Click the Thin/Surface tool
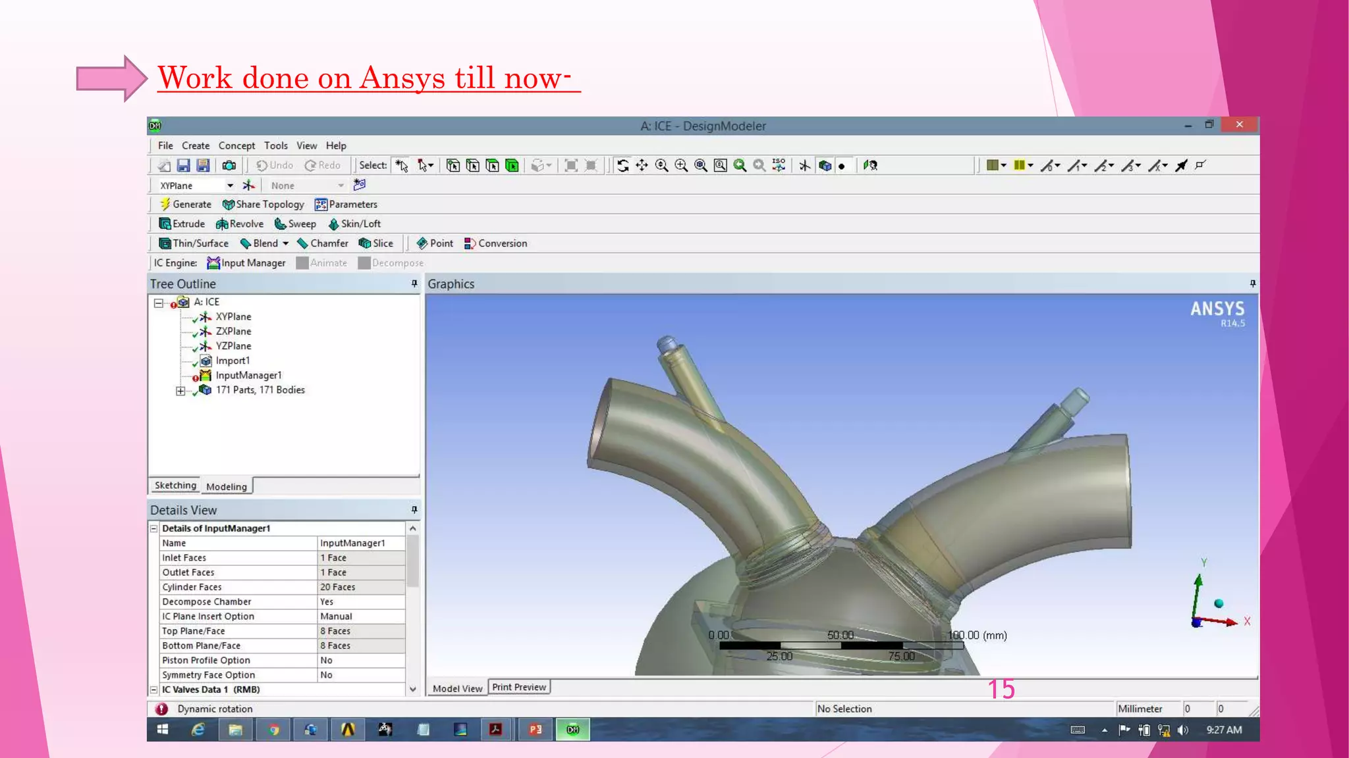1349x758 pixels. click(x=194, y=243)
